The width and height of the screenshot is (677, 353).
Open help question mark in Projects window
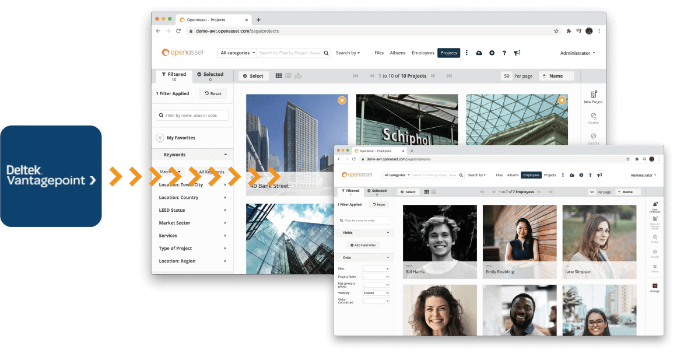[504, 53]
